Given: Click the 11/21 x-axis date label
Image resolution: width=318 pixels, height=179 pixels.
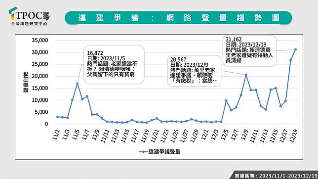Looking at the screenshot, I should pos(155,136).
